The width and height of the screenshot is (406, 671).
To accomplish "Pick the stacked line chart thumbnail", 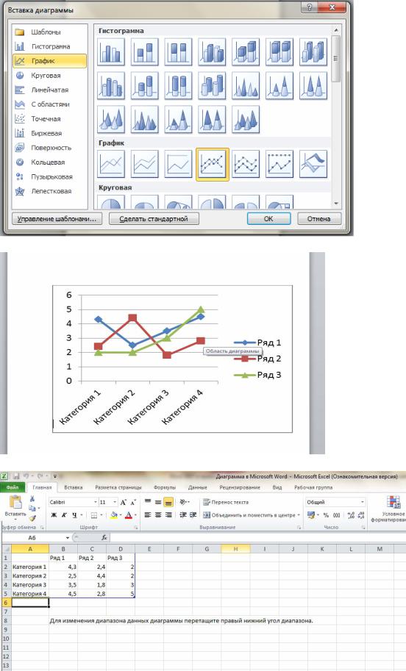I will 145,164.
